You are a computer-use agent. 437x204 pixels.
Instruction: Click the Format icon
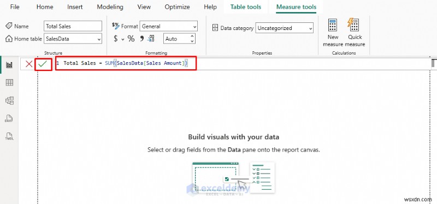tap(116, 26)
